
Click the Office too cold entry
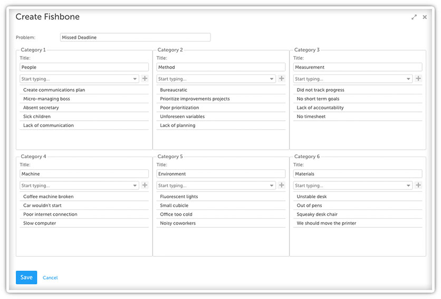[x=221, y=214]
